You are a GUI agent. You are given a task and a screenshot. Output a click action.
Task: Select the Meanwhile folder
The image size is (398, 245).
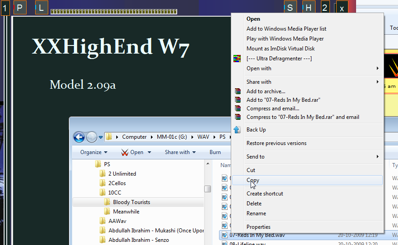coord(122,212)
